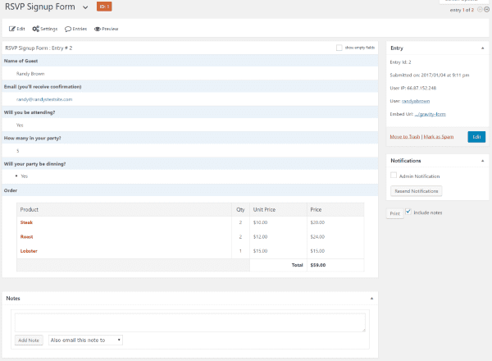Go to next entry arrow icon

point(486,10)
